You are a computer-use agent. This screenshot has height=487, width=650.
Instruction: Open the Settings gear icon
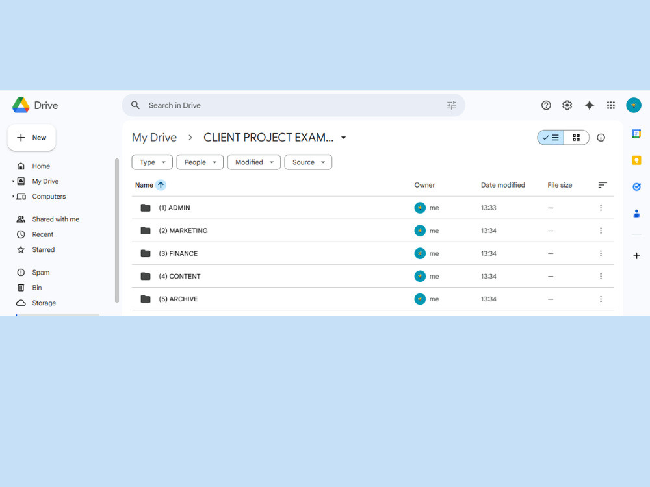click(567, 105)
